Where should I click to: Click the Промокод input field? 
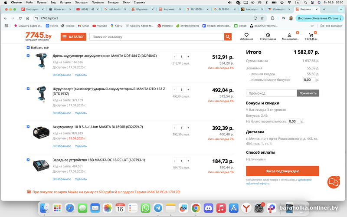click(x=272, y=93)
